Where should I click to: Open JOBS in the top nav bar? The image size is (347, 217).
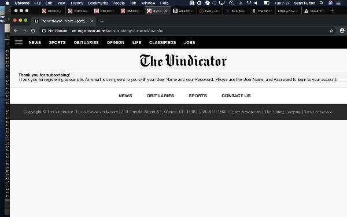coord(190,42)
